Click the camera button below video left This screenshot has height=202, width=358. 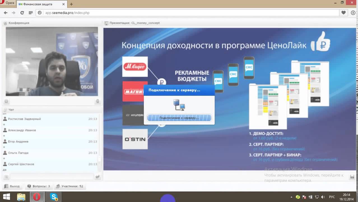point(6,101)
